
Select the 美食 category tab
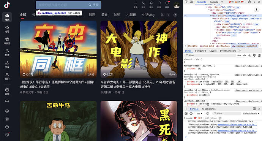click(x=104, y=15)
